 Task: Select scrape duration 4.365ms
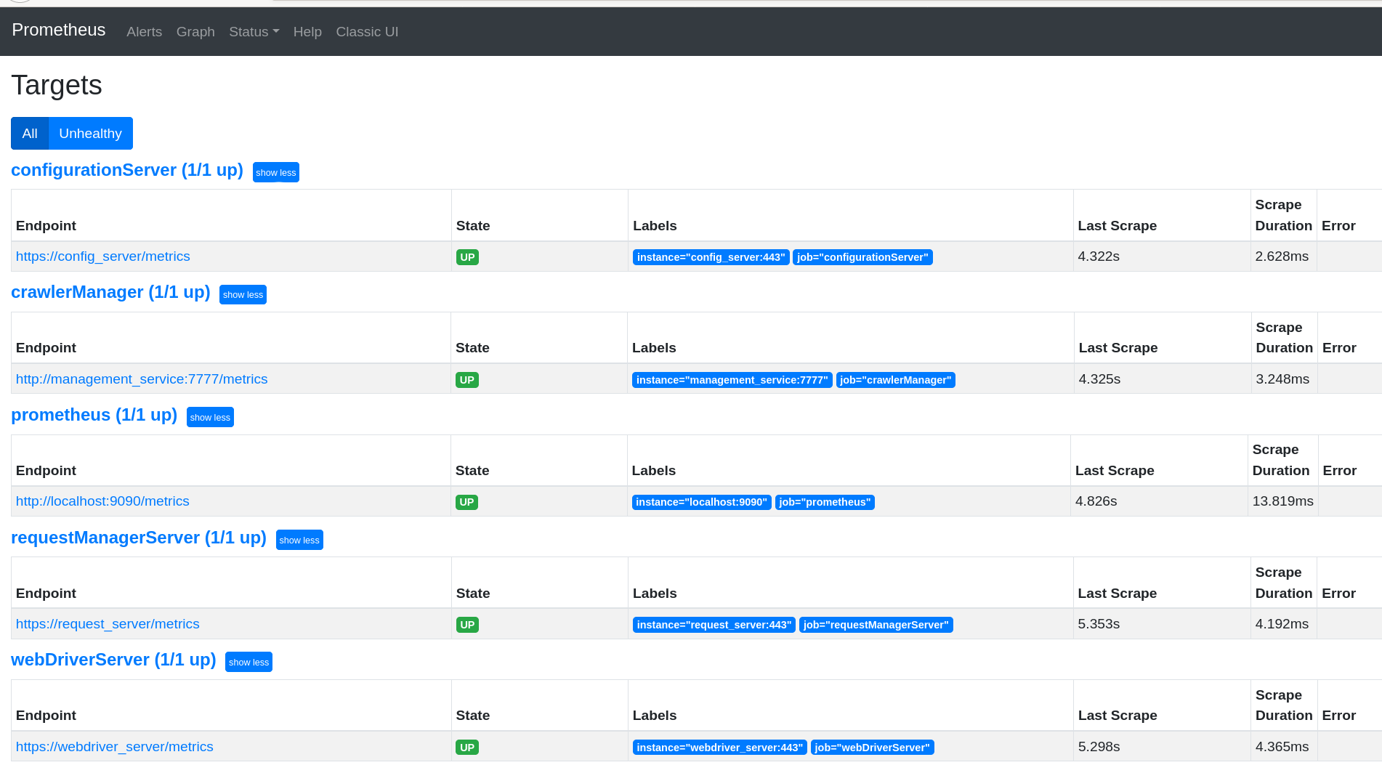1282,747
